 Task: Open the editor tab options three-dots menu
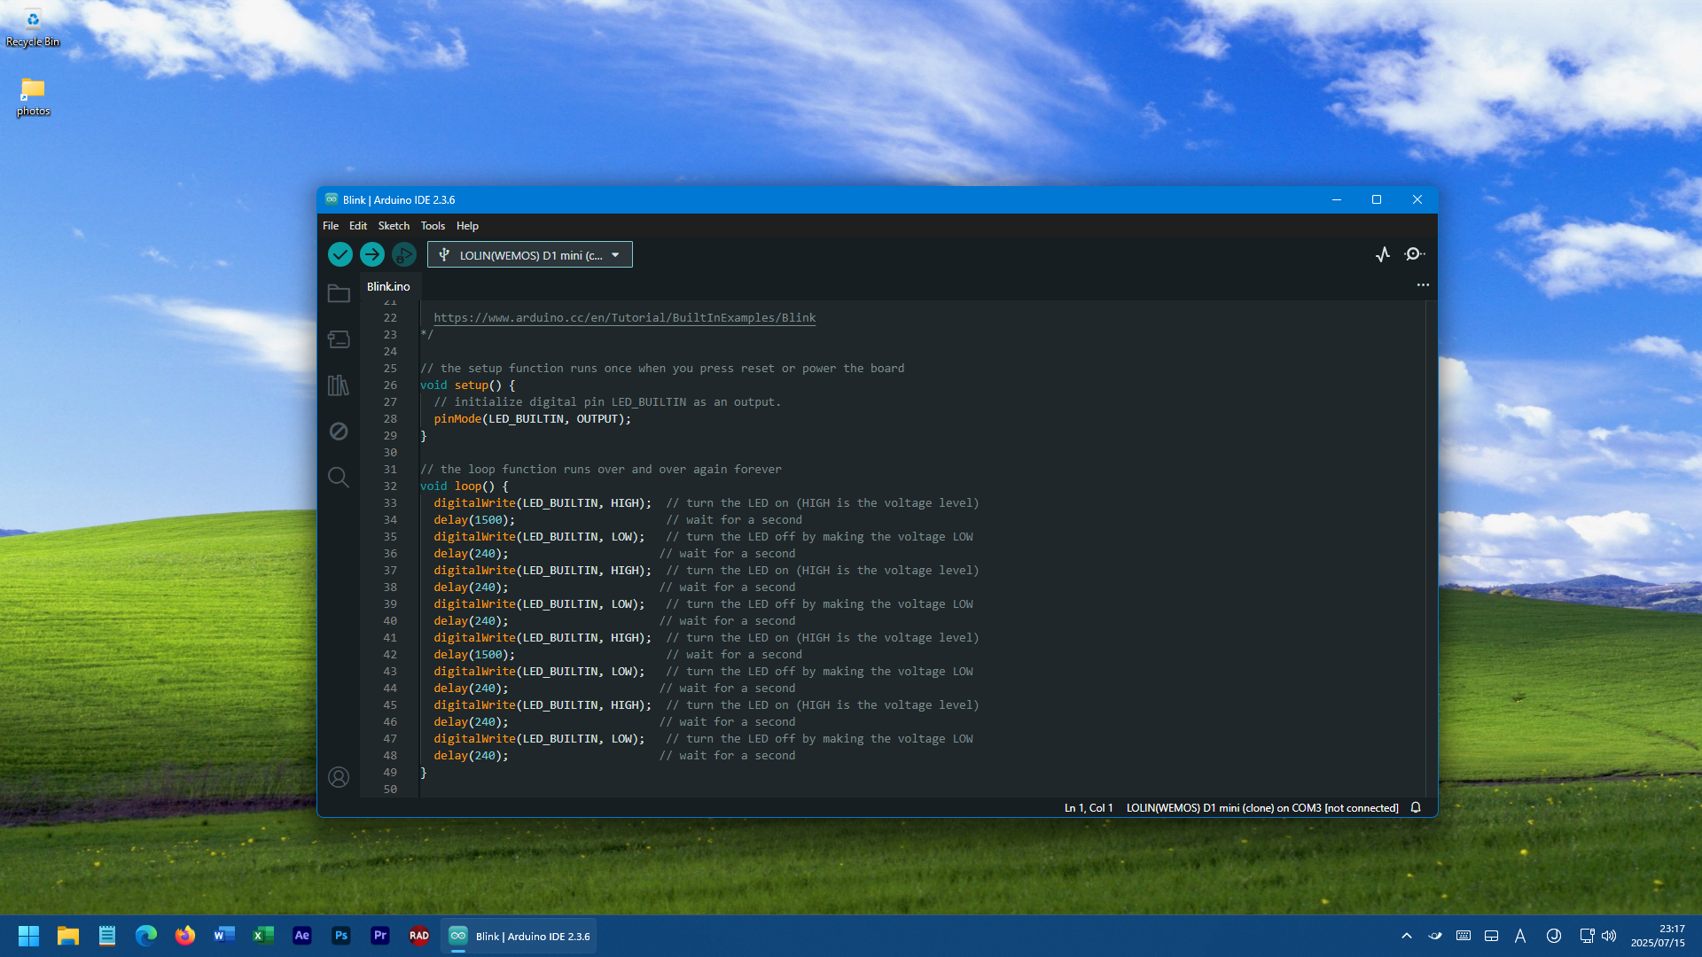(x=1423, y=285)
